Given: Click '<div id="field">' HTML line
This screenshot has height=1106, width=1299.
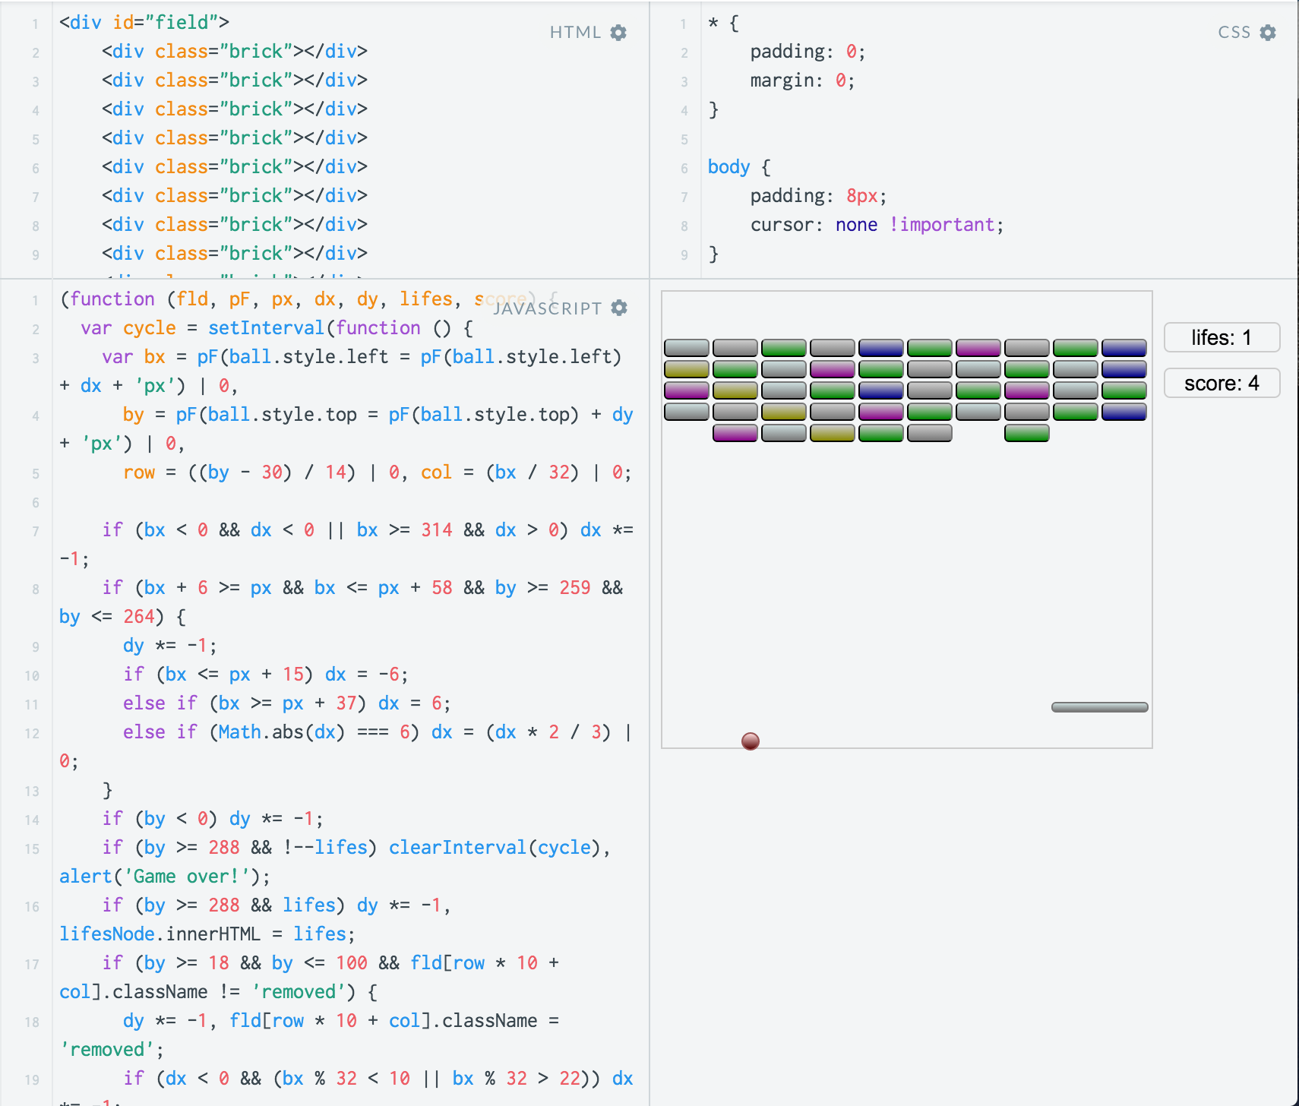Looking at the screenshot, I should pyautogui.click(x=144, y=23).
